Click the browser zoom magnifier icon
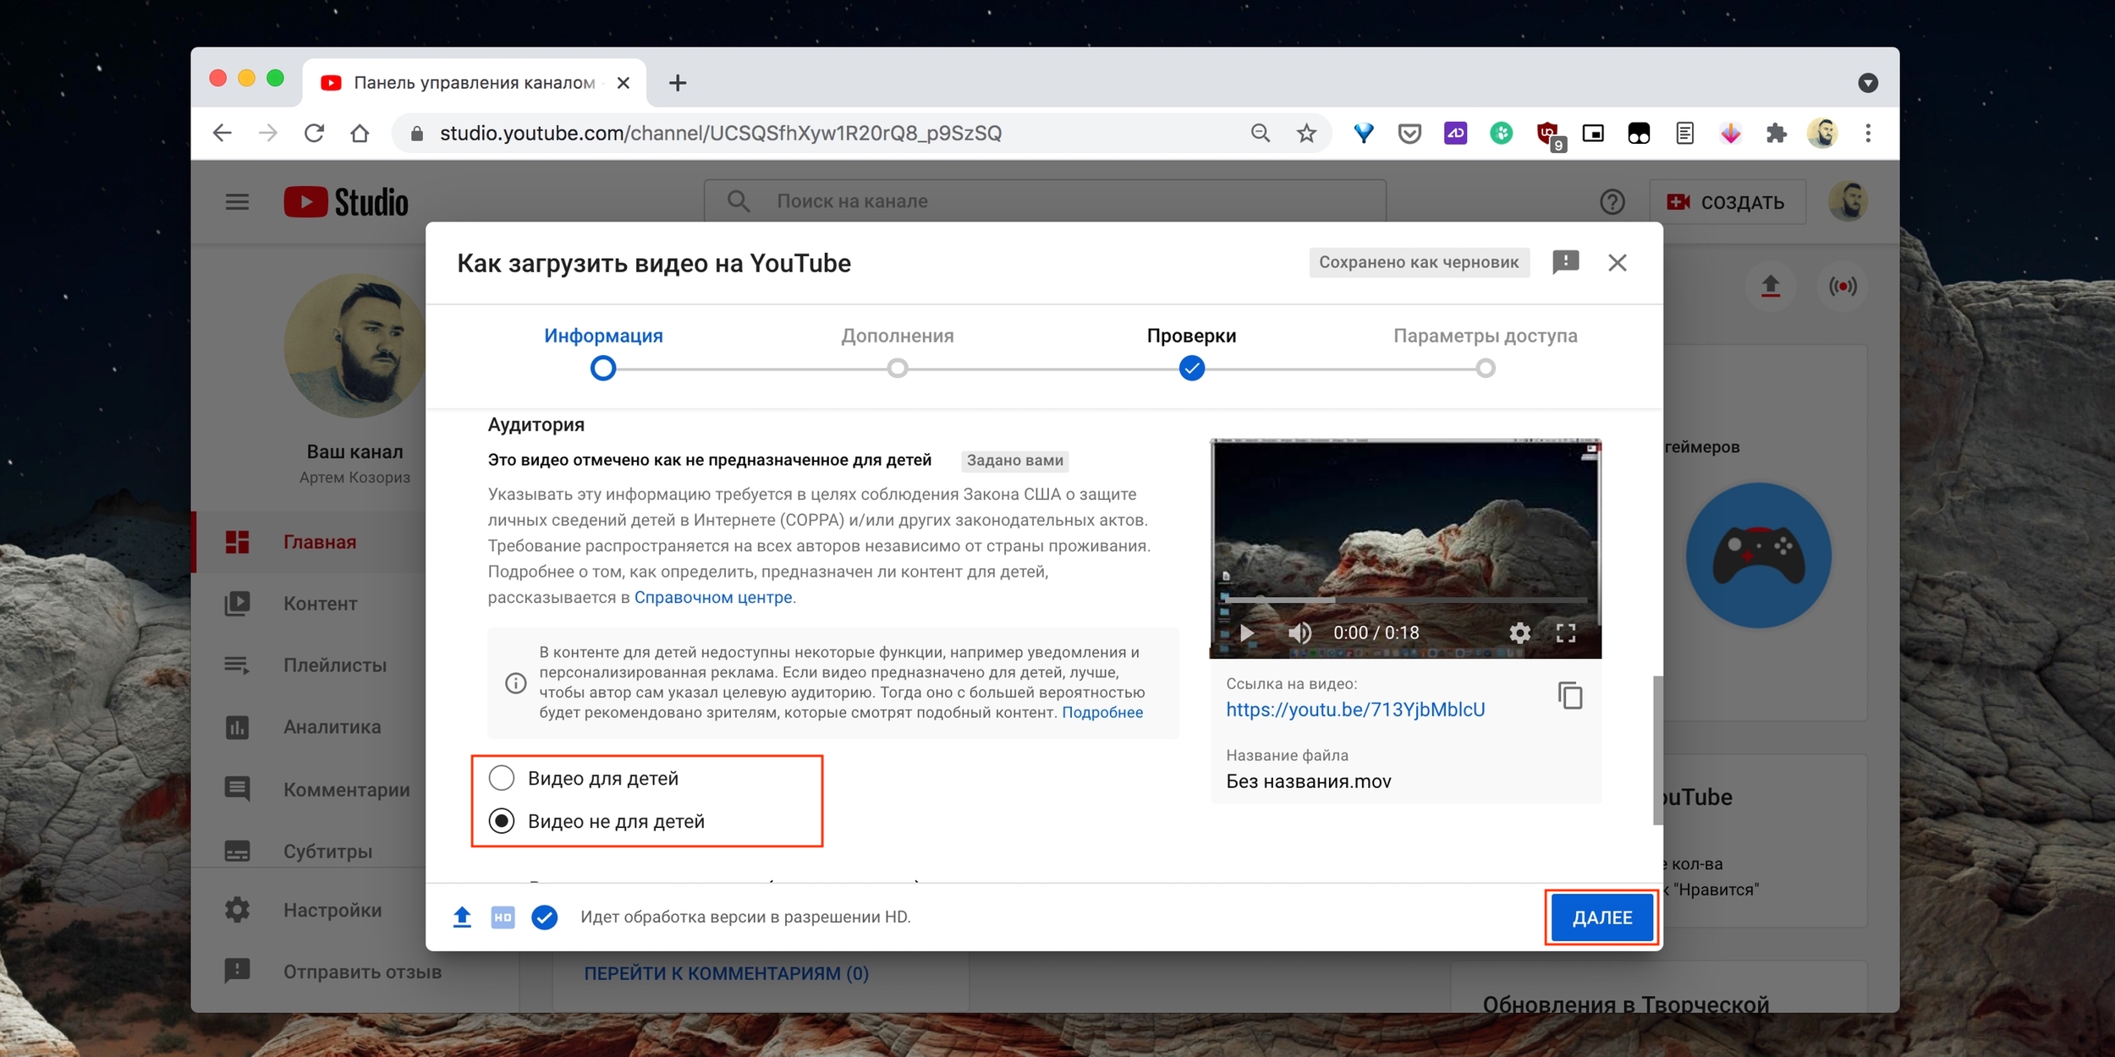2115x1057 pixels. pos(1260,133)
